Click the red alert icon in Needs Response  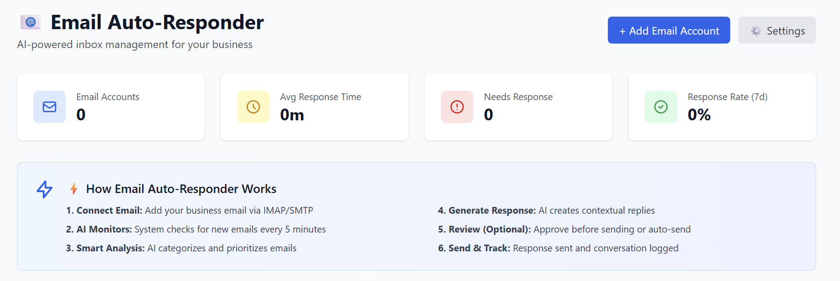[x=457, y=107]
